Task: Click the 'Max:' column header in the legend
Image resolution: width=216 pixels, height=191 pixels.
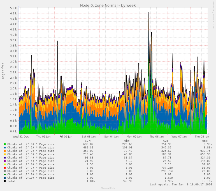Action: (205, 141)
